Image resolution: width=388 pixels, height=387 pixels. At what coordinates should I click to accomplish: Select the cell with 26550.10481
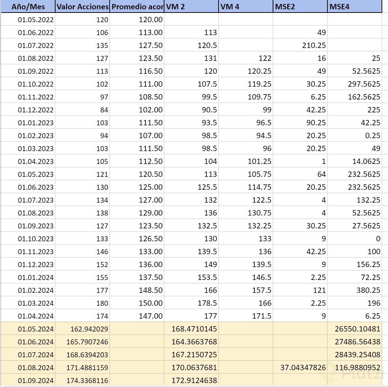coord(355,329)
